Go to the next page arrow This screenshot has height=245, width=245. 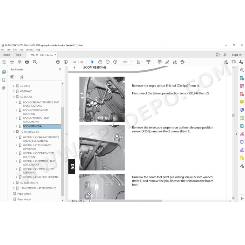(66, 62)
